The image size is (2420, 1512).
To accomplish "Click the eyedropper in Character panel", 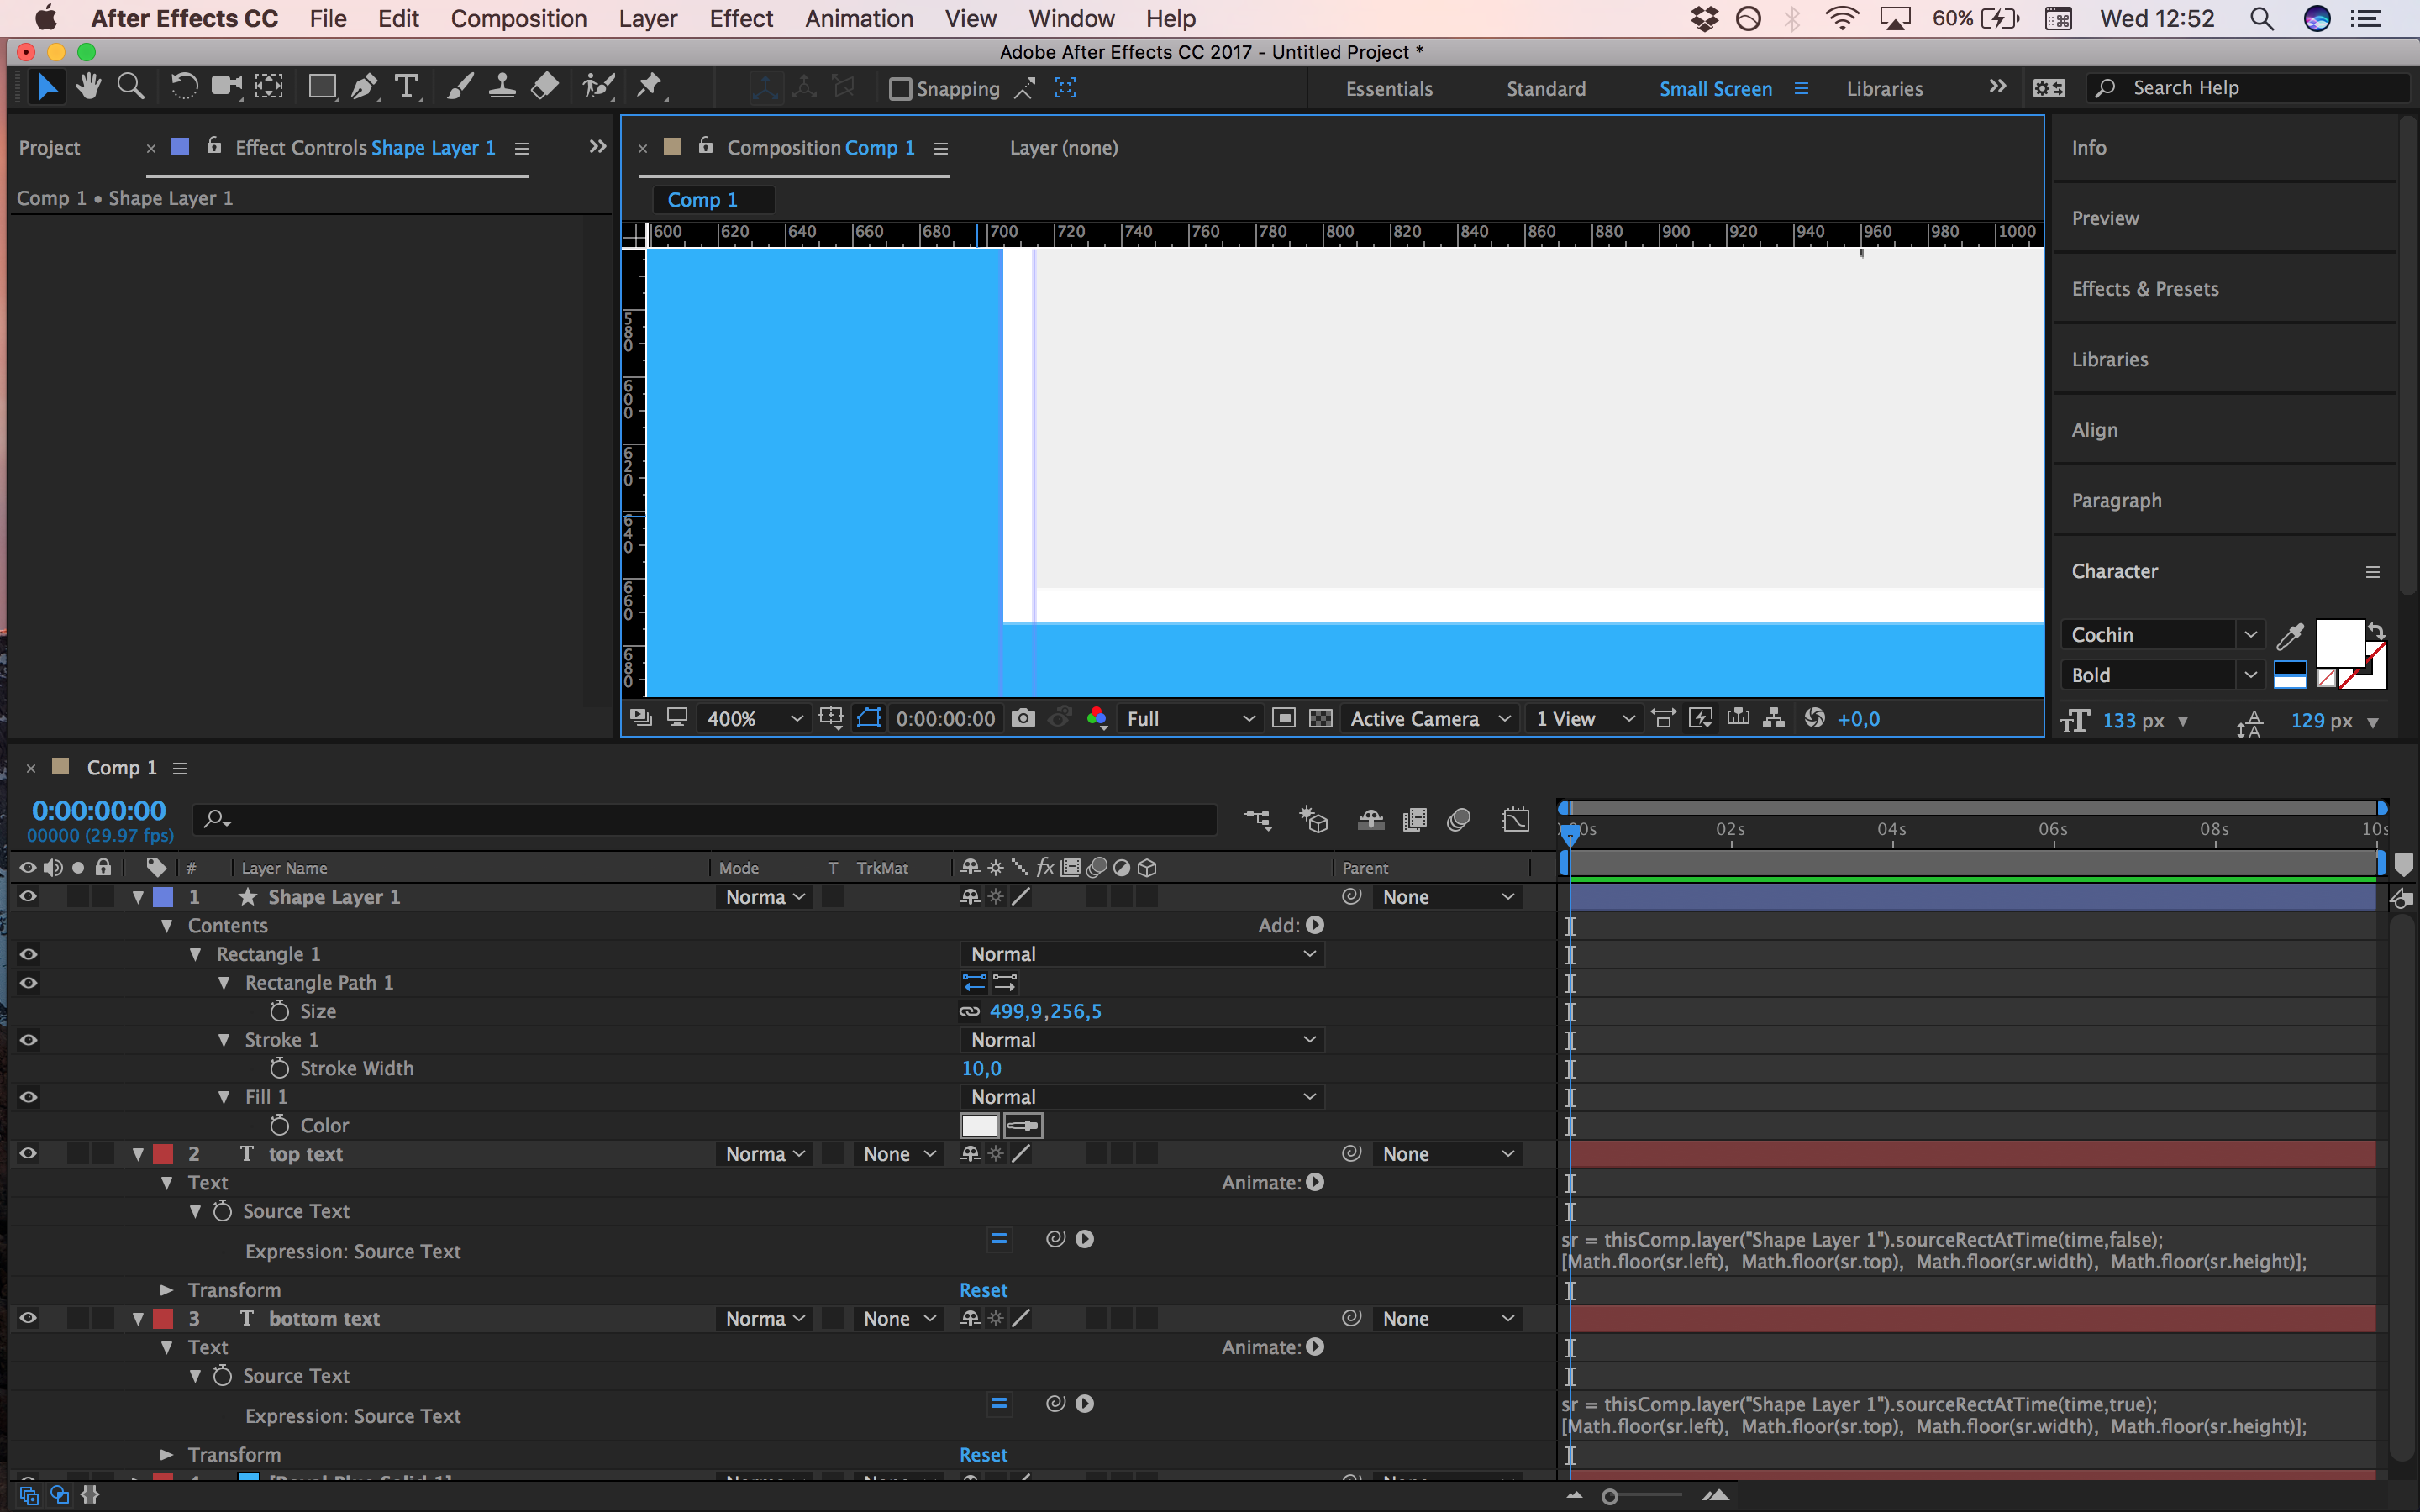I will (2290, 635).
